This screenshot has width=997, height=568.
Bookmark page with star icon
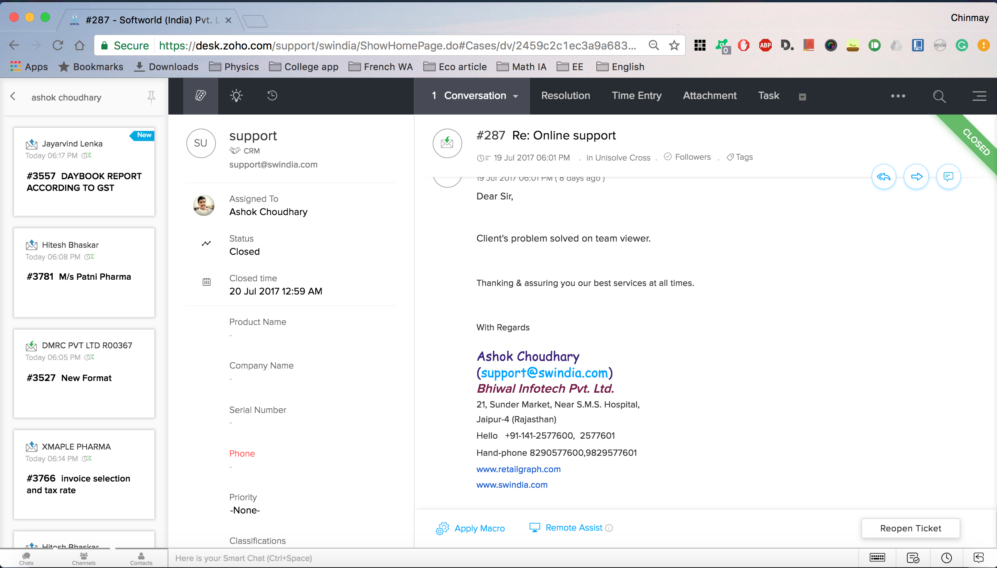[x=674, y=46]
